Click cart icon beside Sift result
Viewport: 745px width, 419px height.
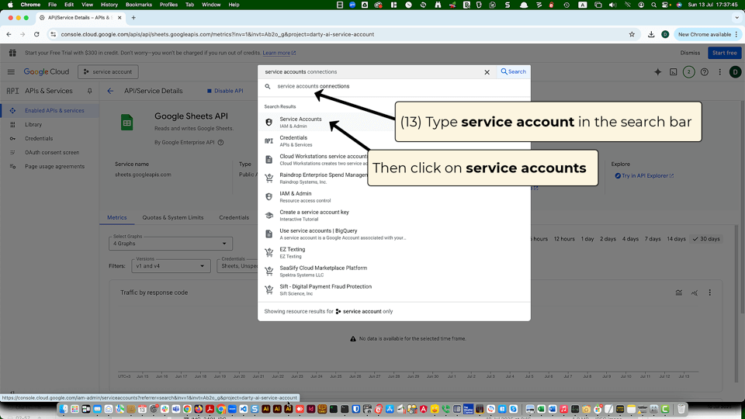pos(269,289)
